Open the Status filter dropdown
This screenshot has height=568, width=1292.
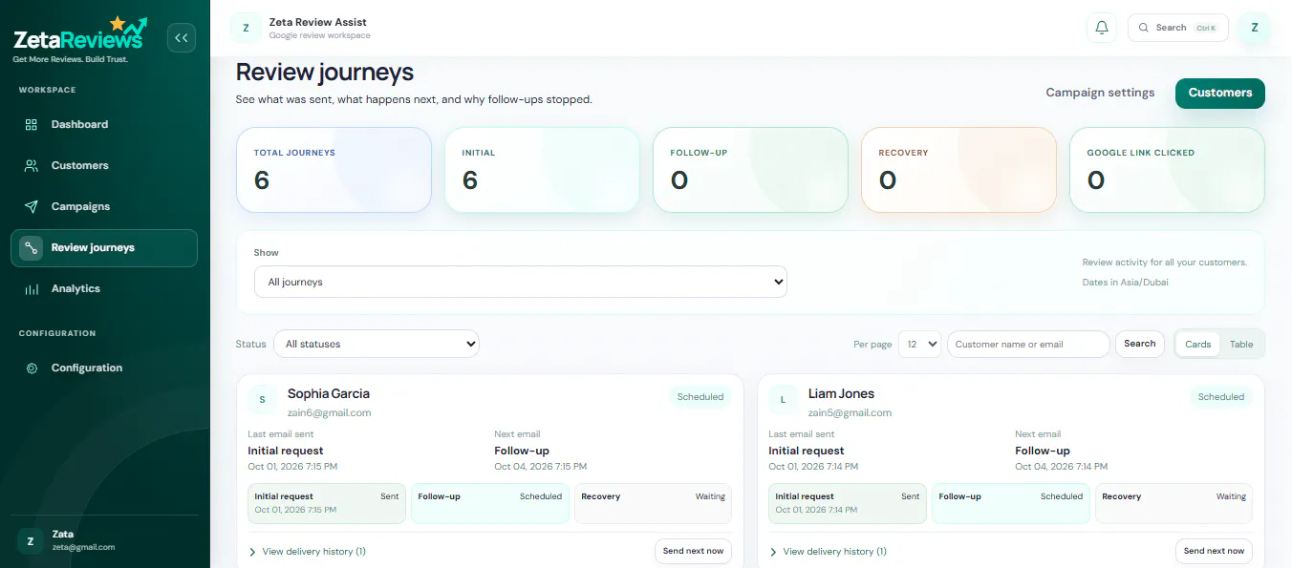pyautogui.click(x=377, y=344)
